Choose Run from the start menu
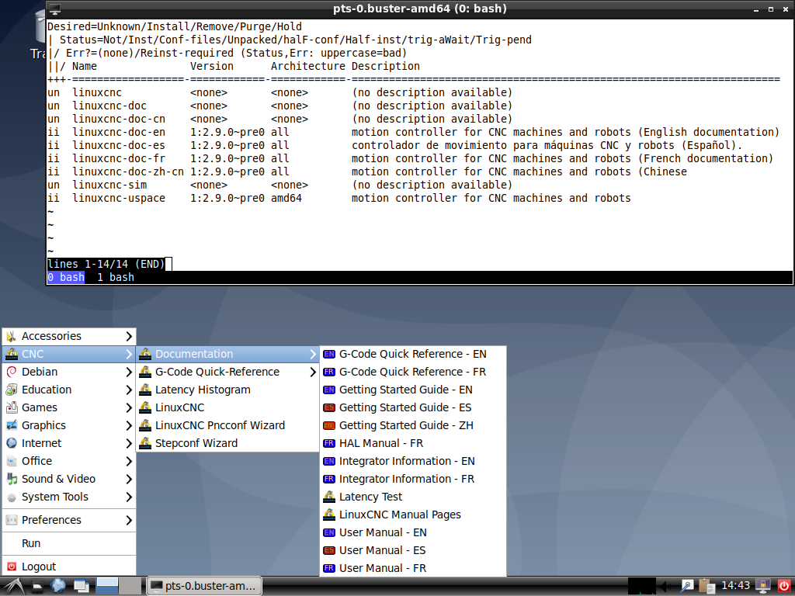The height and width of the screenshot is (596, 795). (x=69, y=543)
